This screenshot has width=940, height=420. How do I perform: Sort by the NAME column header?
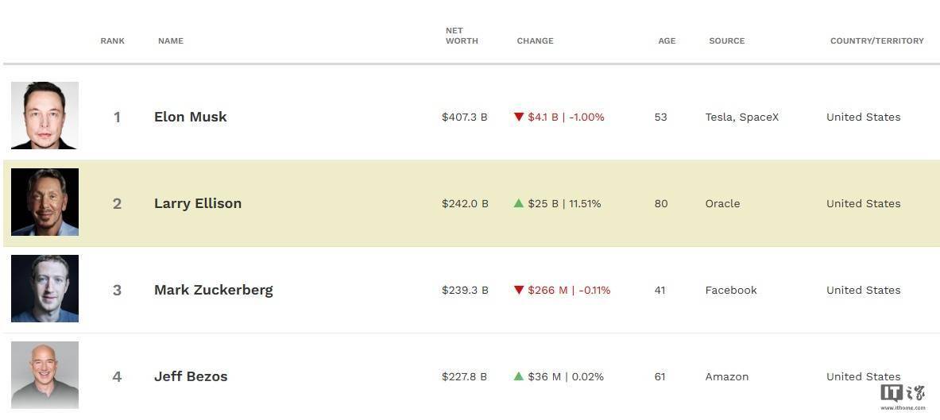pos(171,40)
